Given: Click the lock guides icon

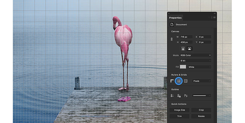Looking at the screenshot, I should coord(179,96).
